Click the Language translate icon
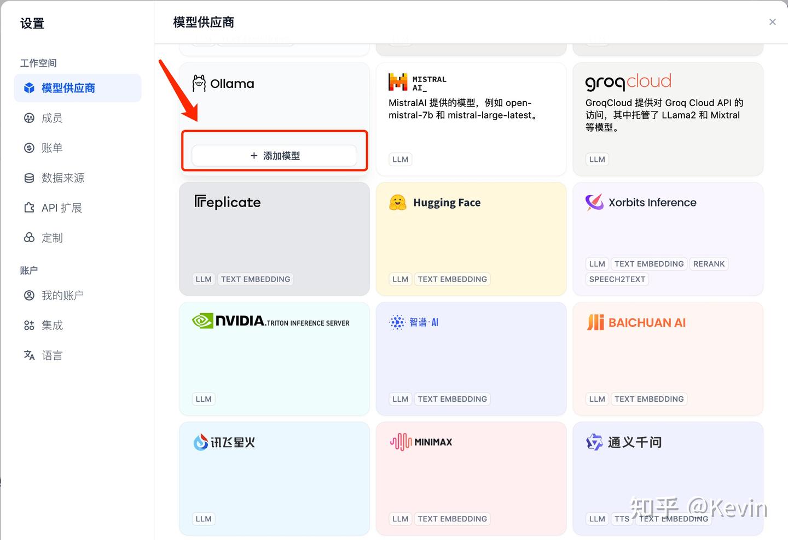 [x=29, y=356]
